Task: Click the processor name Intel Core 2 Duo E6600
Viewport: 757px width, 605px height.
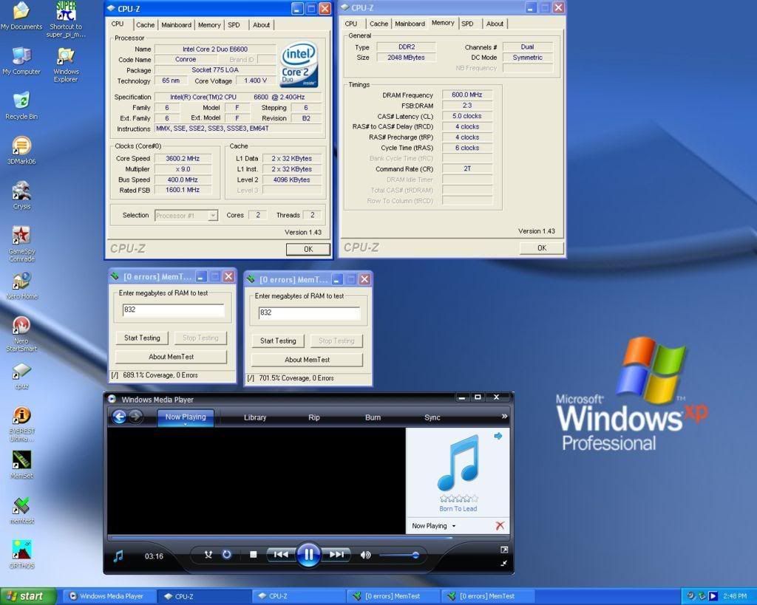Action: [215, 49]
